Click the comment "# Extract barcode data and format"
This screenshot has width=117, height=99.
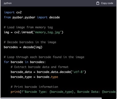(x=39, y=67)
